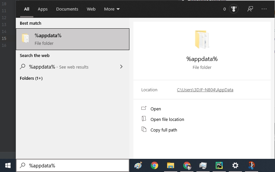
Task: Click the Windows Start button
Action: (x=8, y=165)
